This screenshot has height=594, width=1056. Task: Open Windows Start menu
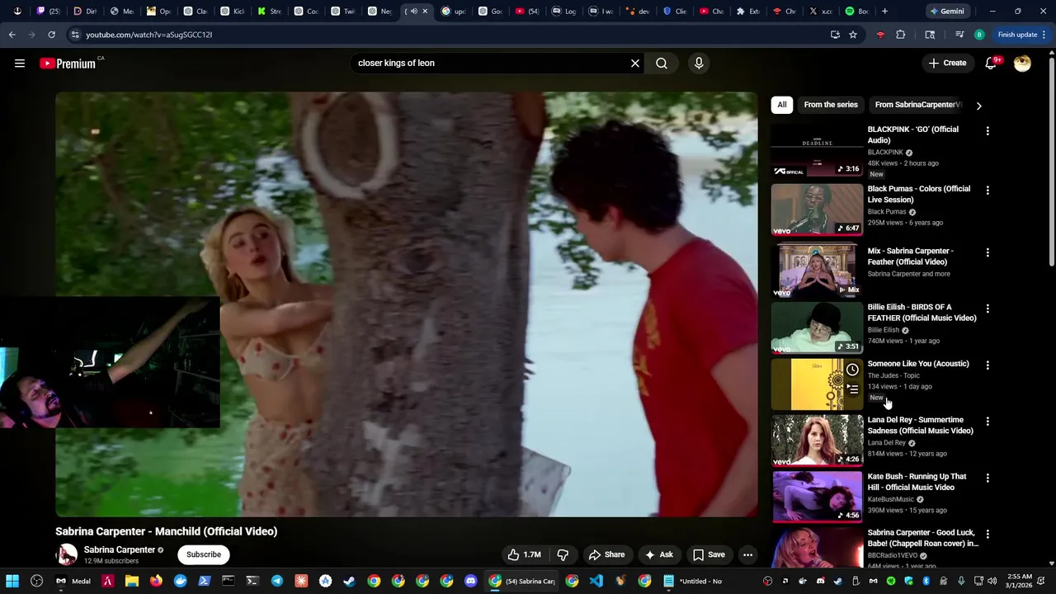[x=12, y=581]
